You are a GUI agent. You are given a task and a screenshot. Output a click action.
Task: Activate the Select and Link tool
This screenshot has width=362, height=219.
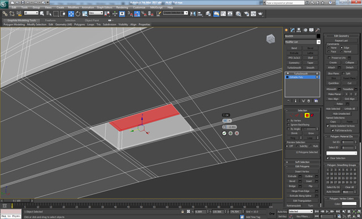point(5,14)
